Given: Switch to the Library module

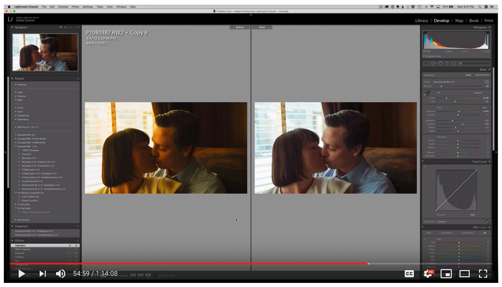Looking at the screenshot, I should click(x=421, y=21).
